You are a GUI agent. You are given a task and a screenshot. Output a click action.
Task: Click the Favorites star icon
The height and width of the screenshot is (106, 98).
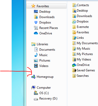point(33,6)
